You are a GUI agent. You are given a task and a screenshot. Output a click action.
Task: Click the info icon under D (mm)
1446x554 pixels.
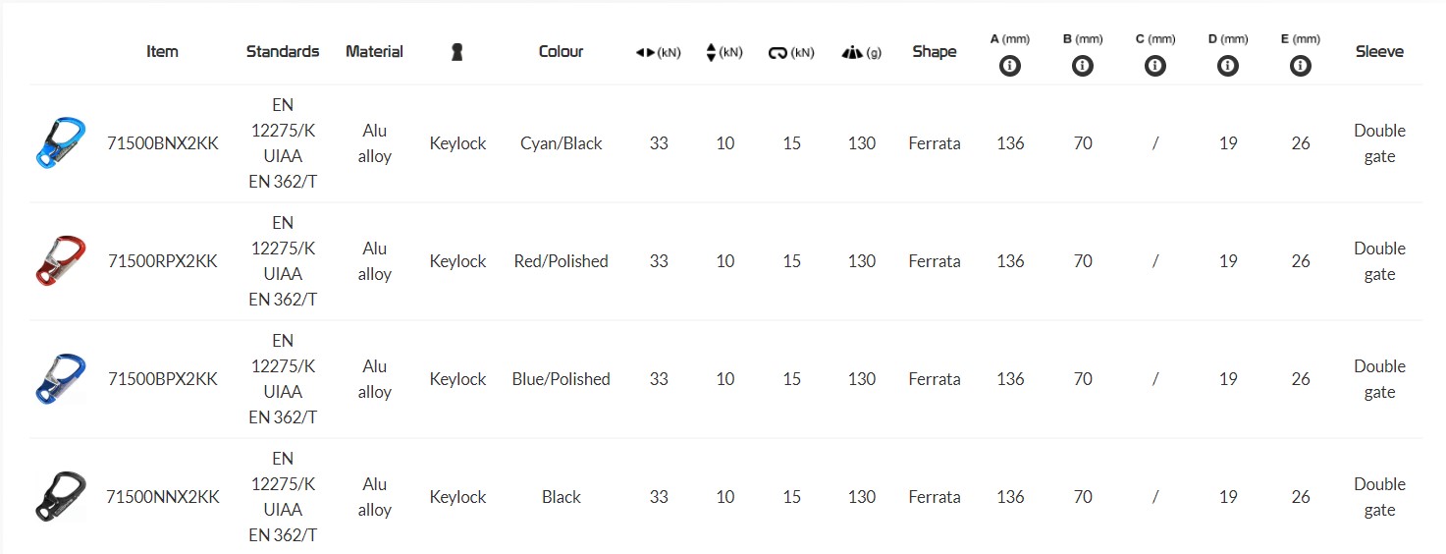(x=1228, y=66)
